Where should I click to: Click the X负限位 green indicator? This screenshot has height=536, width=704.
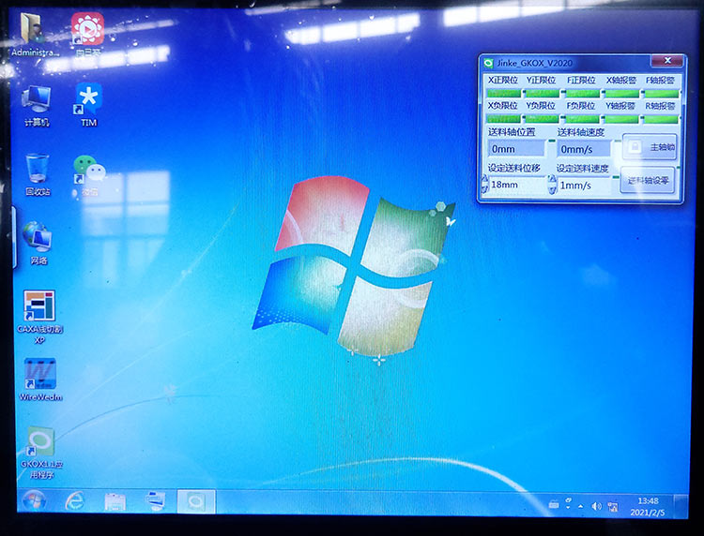504,119
